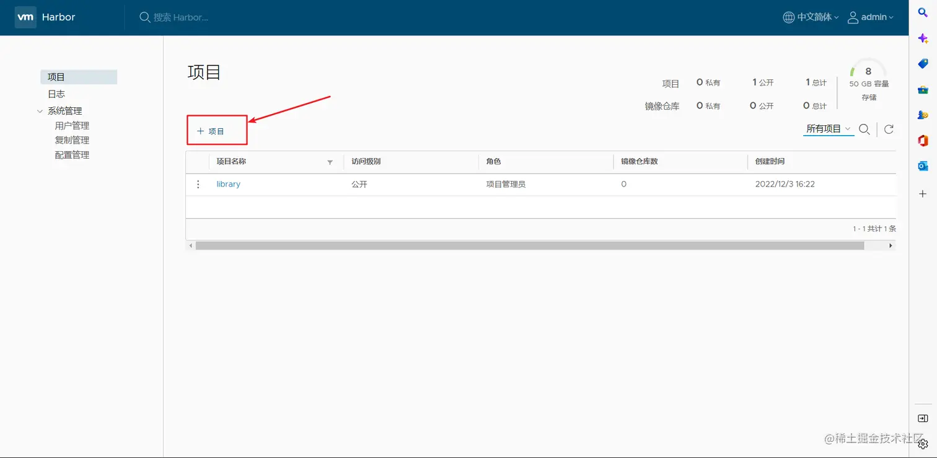Click the Harbor title text

[x=58, y=17]
